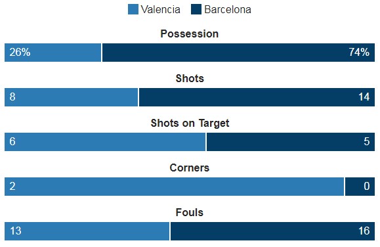Click the Valencia legend color swatch
380x247 pixels.
click(133, 9)
